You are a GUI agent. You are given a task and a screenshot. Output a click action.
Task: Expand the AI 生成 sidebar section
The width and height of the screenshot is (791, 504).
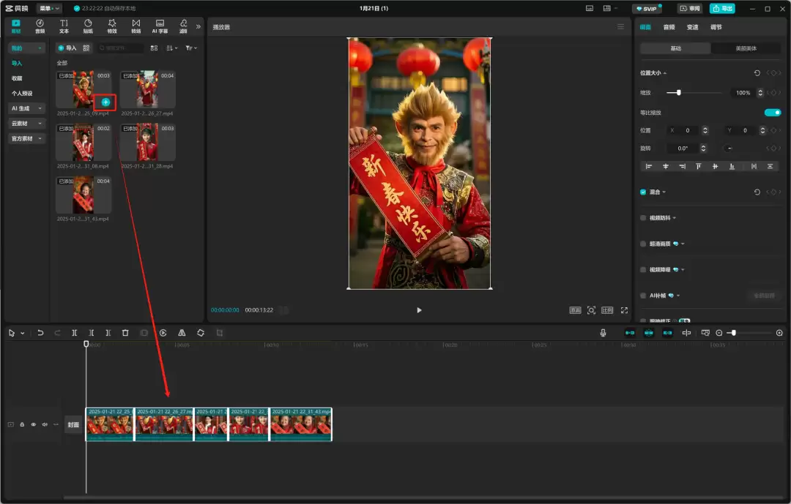(26, 108)
